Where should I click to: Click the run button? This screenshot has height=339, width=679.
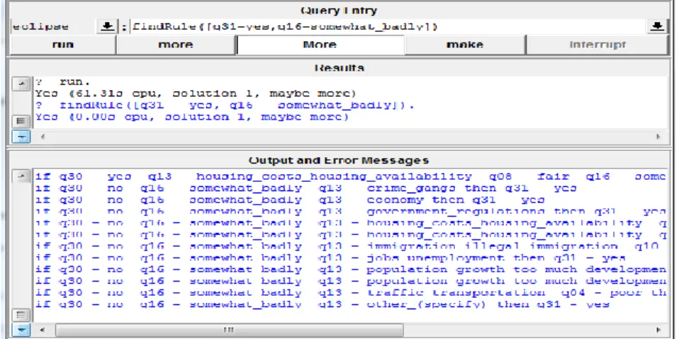[x=63, y=45]
